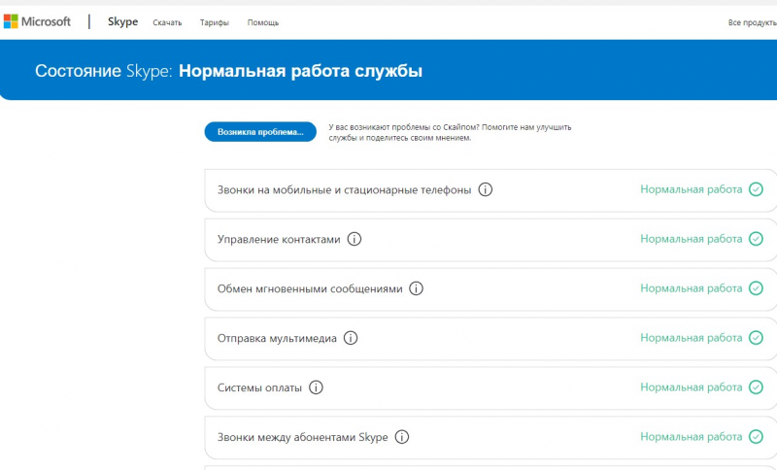Click info icon beside Отправка мультимедиа

click(351, 338)
